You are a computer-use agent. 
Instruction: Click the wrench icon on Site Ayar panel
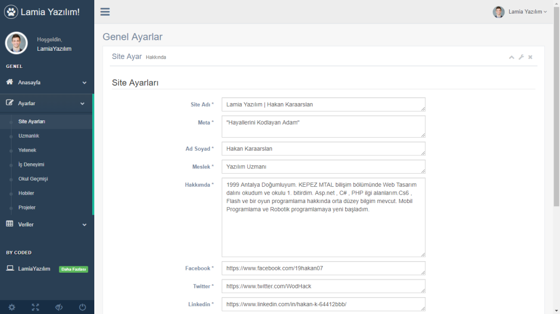pyautogui.click(x=521, y=57)
